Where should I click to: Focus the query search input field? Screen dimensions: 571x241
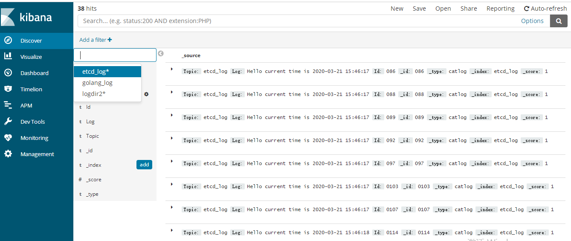299,21
